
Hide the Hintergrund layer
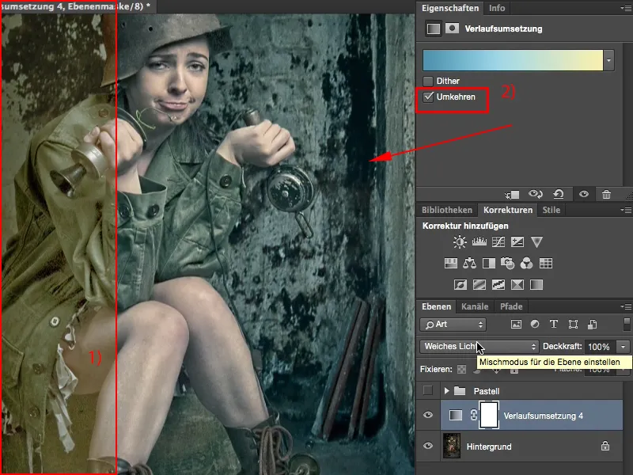pyautogui.click(x=427, y=446)
